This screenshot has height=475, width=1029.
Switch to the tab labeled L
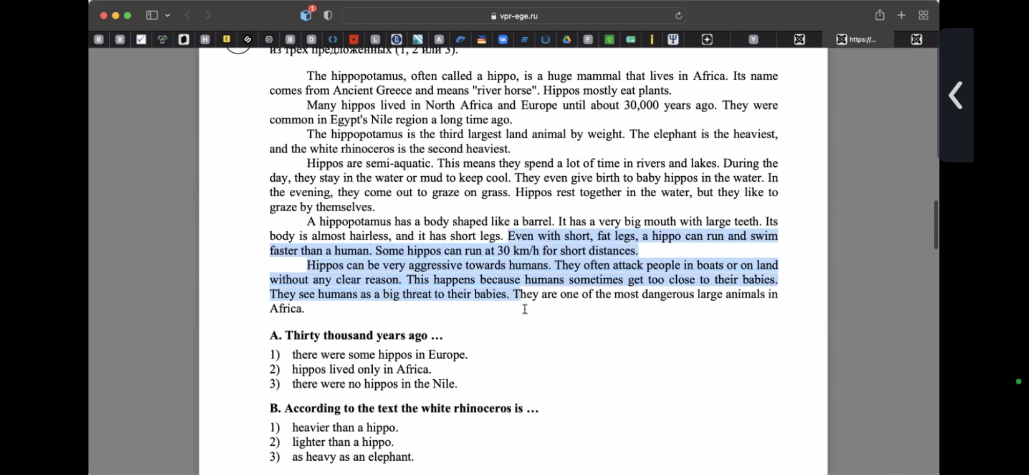(x=375, y=39)
